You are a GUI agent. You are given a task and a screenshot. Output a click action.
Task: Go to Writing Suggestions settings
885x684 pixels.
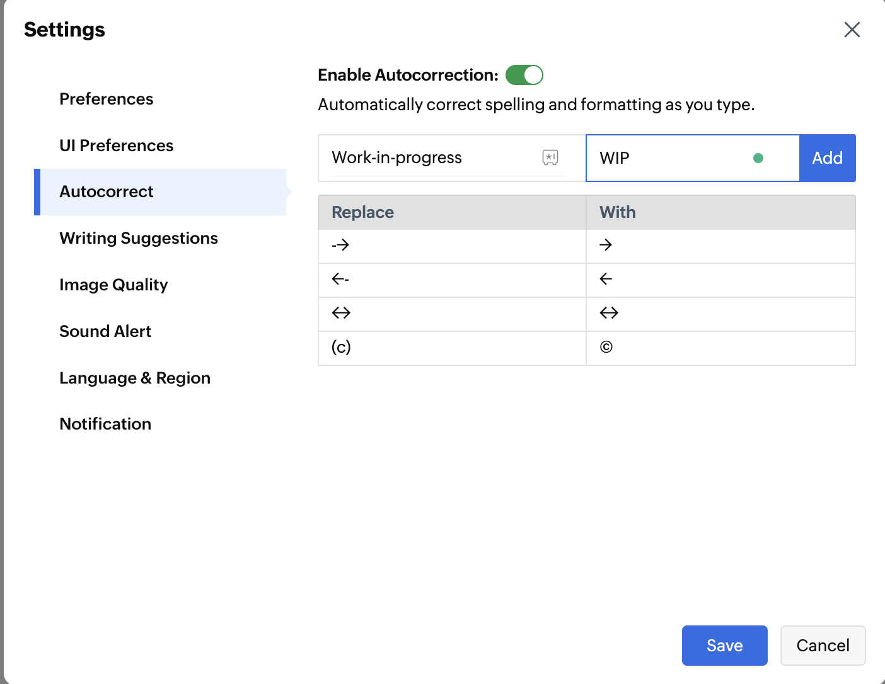coord(139,239)
